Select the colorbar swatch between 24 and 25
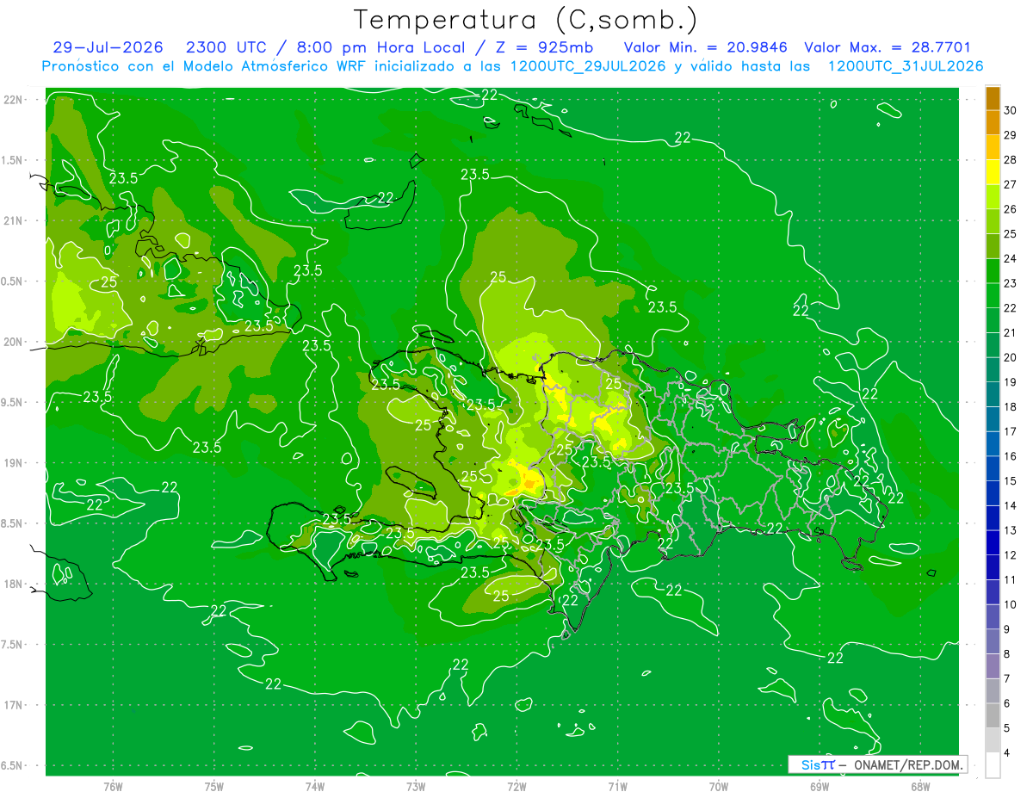Image resolution: width=1033 pixels, height=798 pixels. (993, 246)
